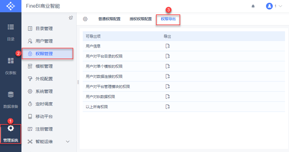The height and width of the screenshot is (152, 289).
Task: Click the 用户对数据连接的权限 row label
Action: click(x=104, y=77)
